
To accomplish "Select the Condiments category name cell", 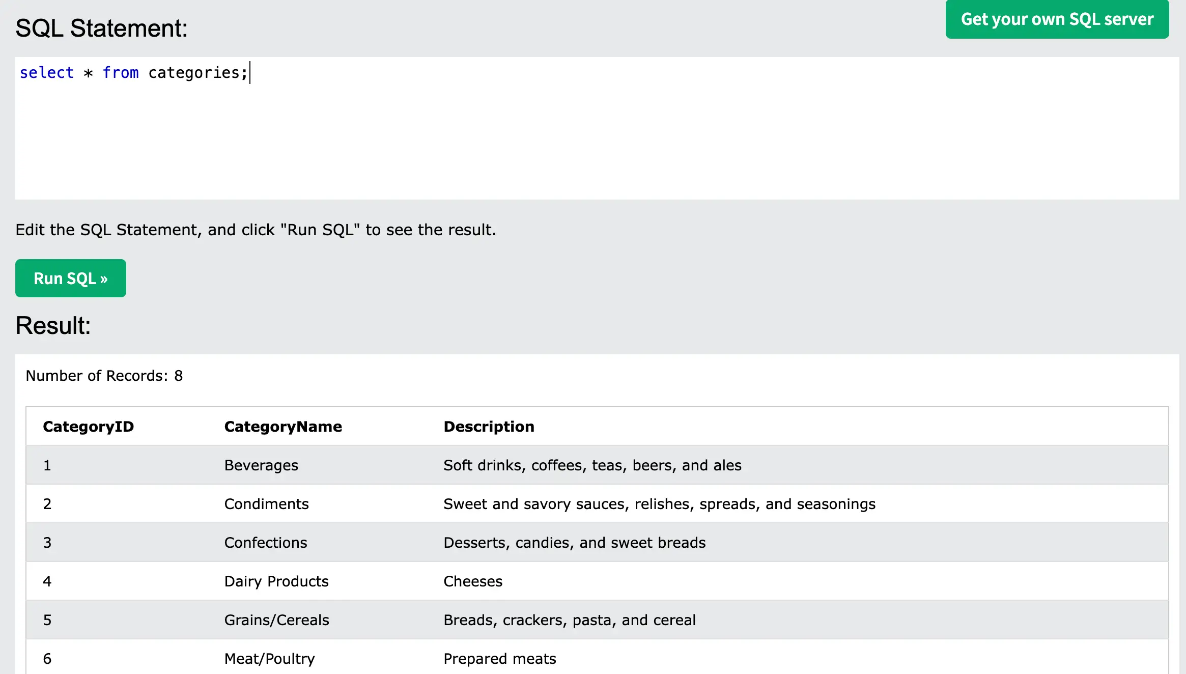I will point(266,504).
